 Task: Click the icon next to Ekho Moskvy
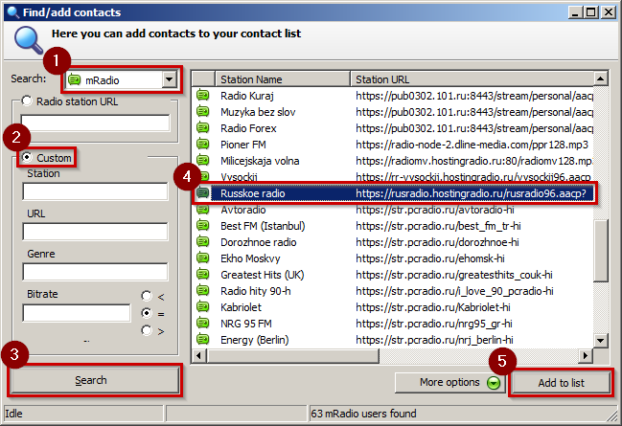tap(203, 258)
